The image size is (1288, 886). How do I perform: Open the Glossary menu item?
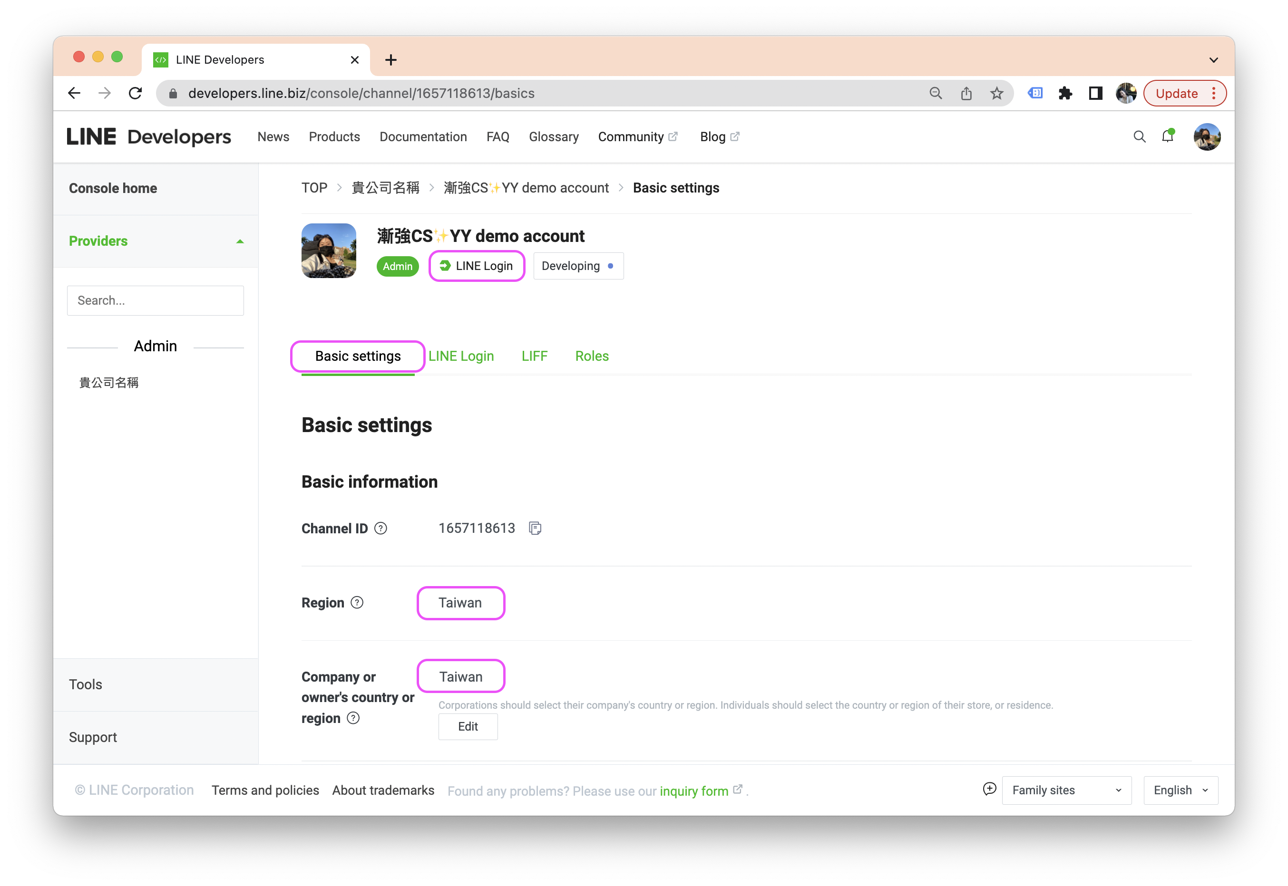coord(554,136)
